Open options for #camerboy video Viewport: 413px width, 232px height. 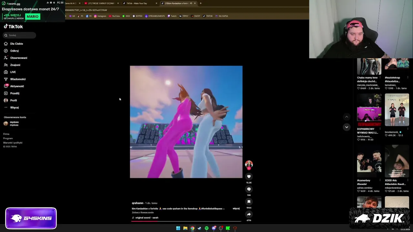[x=380, y=180]
